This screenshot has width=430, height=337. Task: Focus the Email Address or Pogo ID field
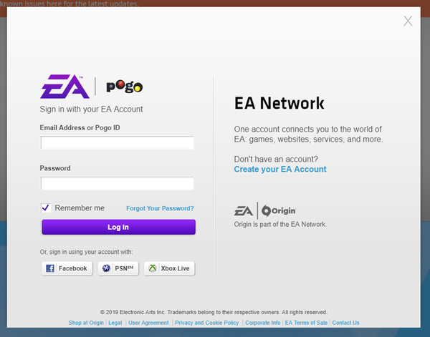(x=118, y=143)
